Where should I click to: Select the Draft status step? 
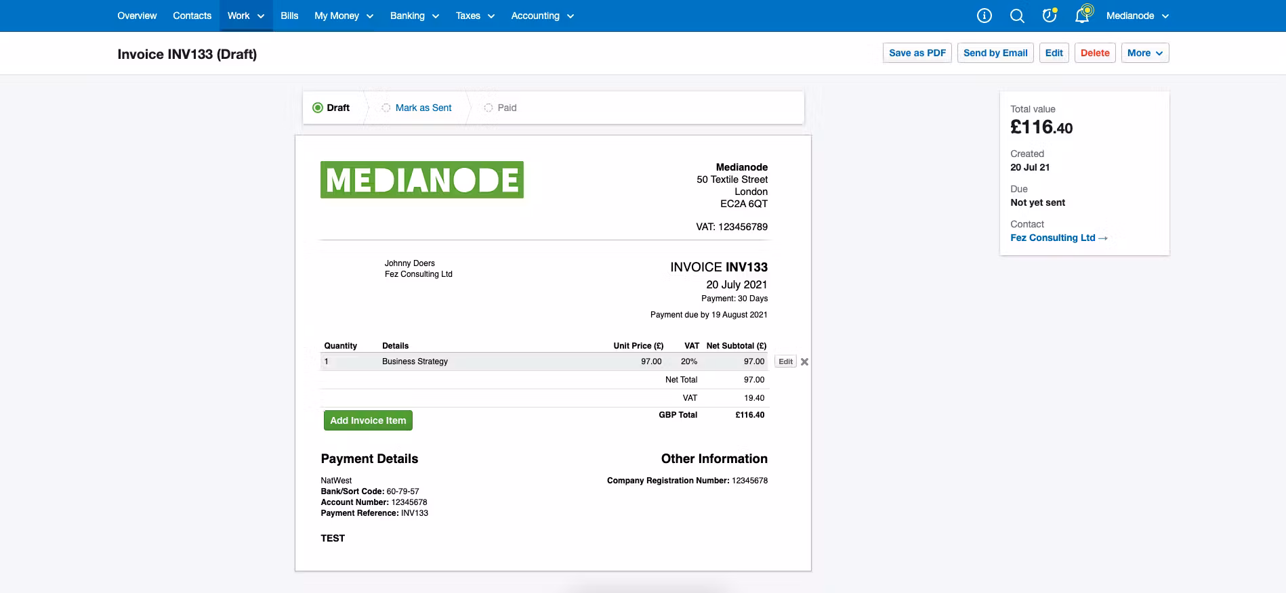pos(331,108)
